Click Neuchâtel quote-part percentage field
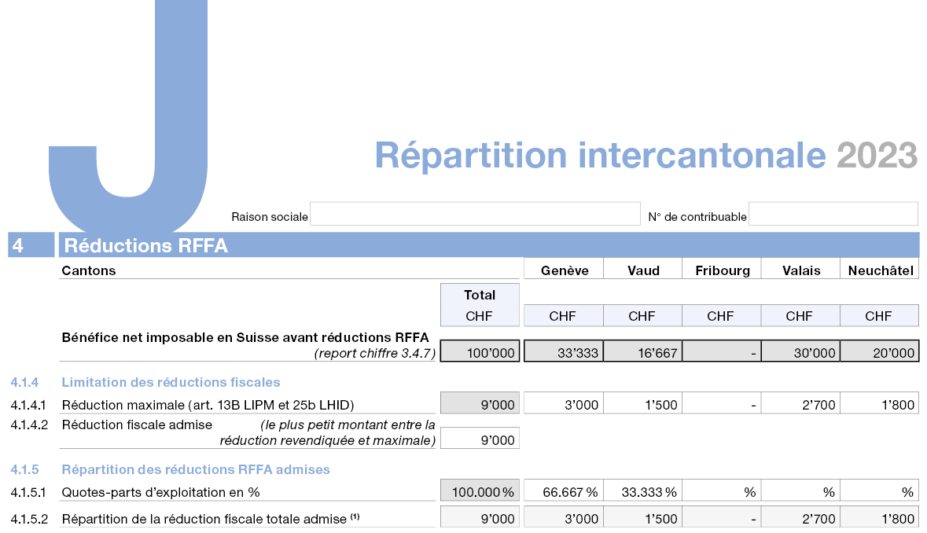Image resolution: width=927 pixels, height=533 pixels. (879, 491)
